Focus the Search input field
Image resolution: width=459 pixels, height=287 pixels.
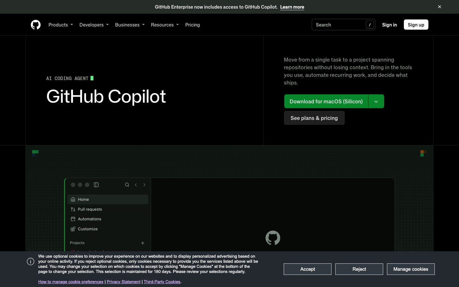click(344, 25)
